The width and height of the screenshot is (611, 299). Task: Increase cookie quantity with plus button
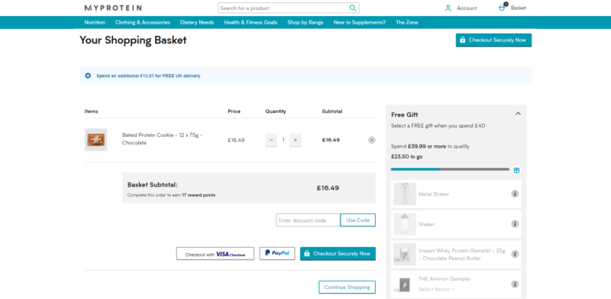tap(296, 140)
